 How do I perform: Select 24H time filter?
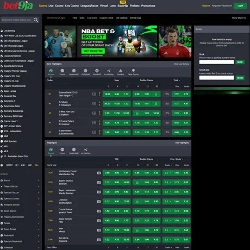23,165
